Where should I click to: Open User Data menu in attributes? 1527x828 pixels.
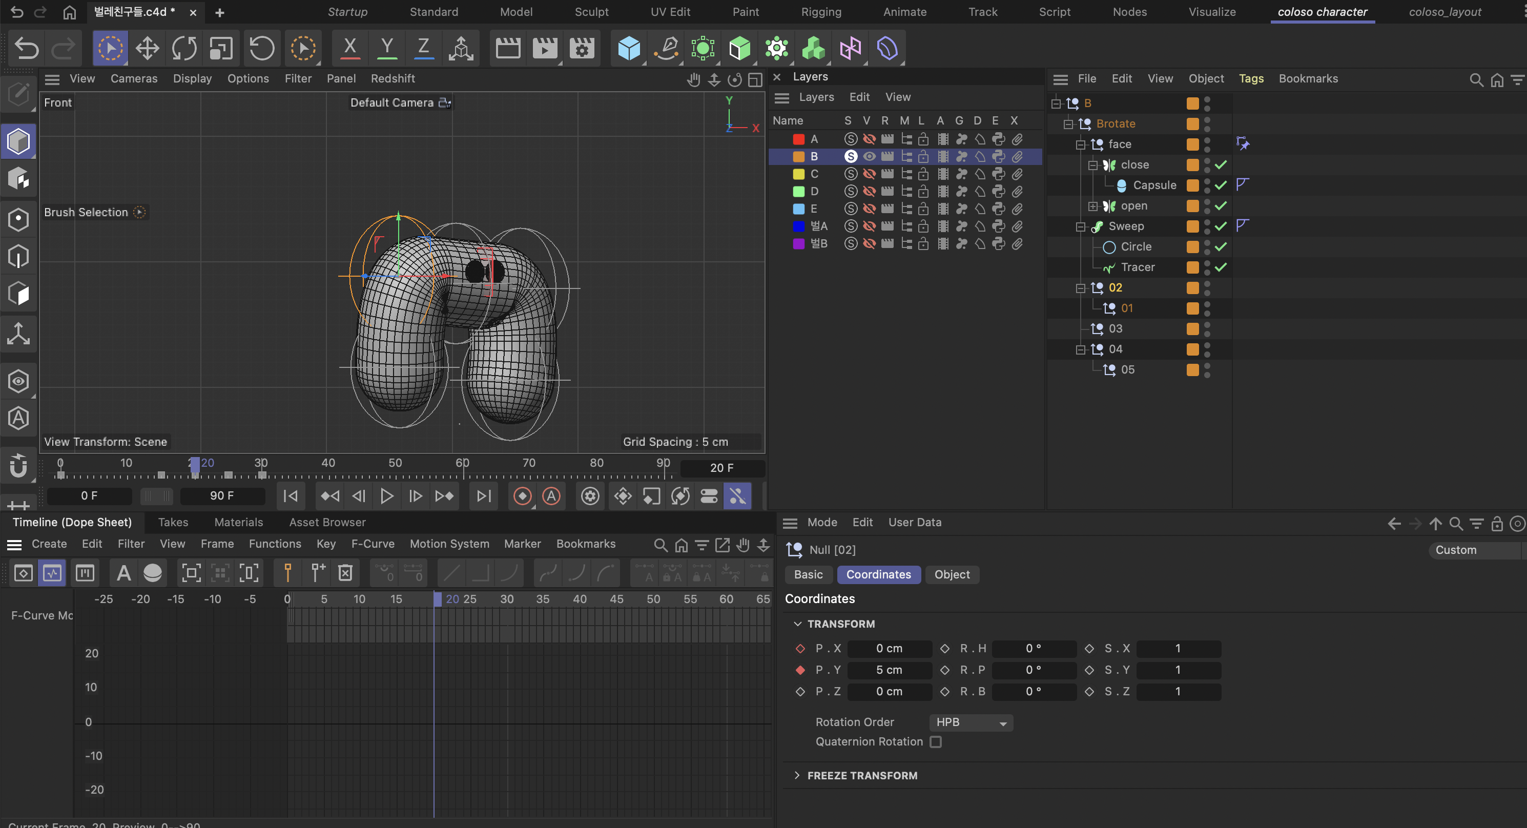pos(915,522)
